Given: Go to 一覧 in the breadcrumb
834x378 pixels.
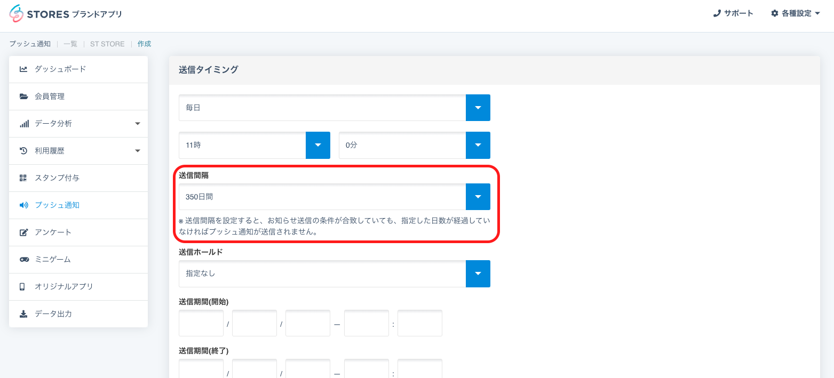Looking at the screenshot, I should [70, 44].
